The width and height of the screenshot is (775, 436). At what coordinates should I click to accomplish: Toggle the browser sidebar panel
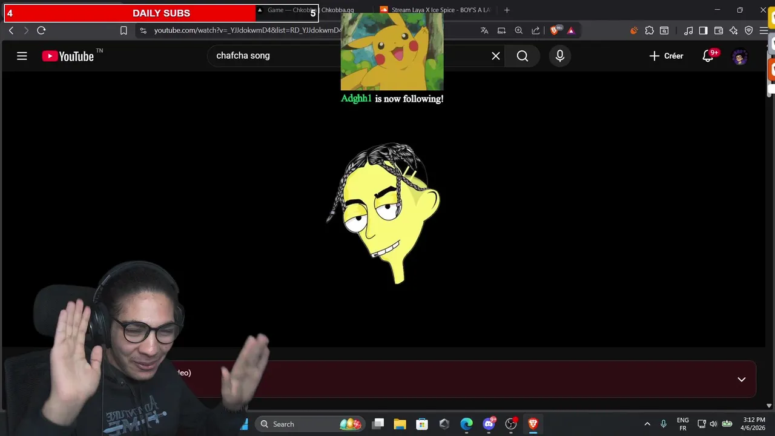(703, 30)
